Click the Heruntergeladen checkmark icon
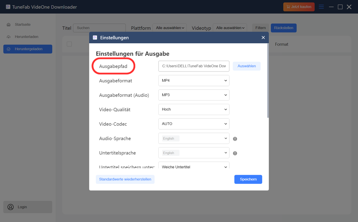The image size is (358, 222). pos(9,49)
